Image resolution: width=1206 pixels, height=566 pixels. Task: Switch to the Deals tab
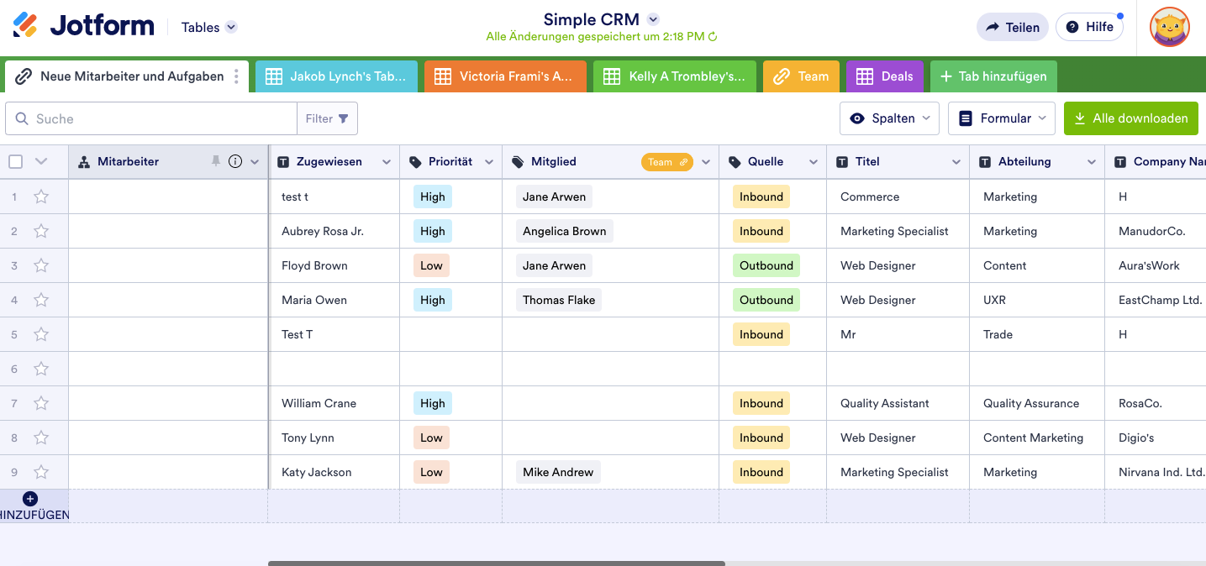885,76
